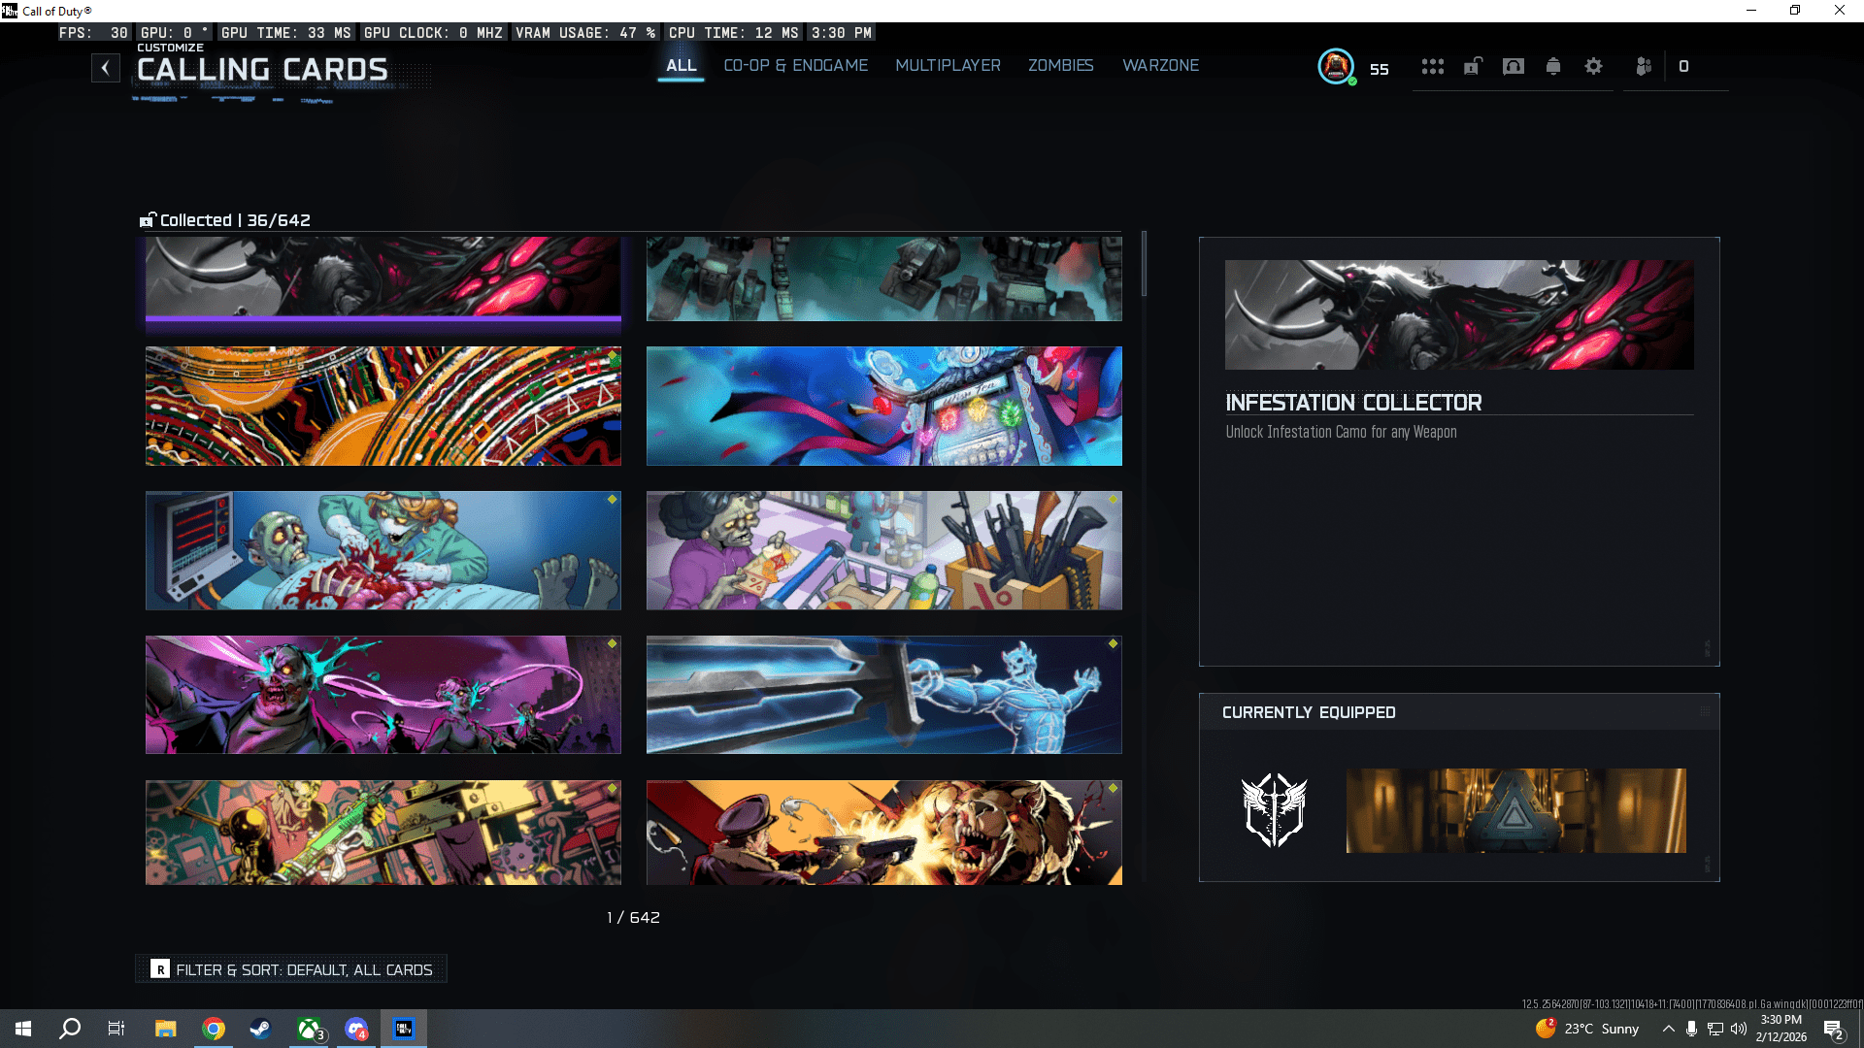Click the player level 55 text

pos(1380,69)
